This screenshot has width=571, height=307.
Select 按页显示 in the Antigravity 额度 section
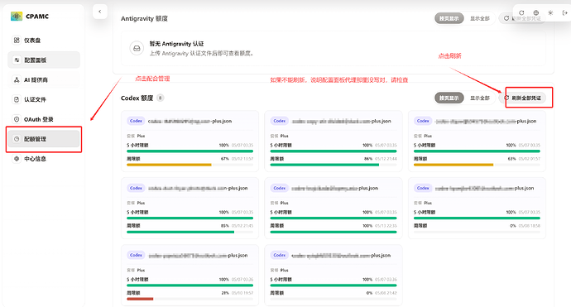click(x=449, y=18)
